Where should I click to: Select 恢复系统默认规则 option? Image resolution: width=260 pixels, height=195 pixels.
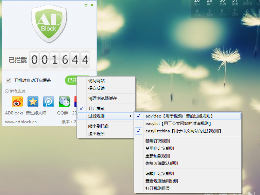pos(188,163)
